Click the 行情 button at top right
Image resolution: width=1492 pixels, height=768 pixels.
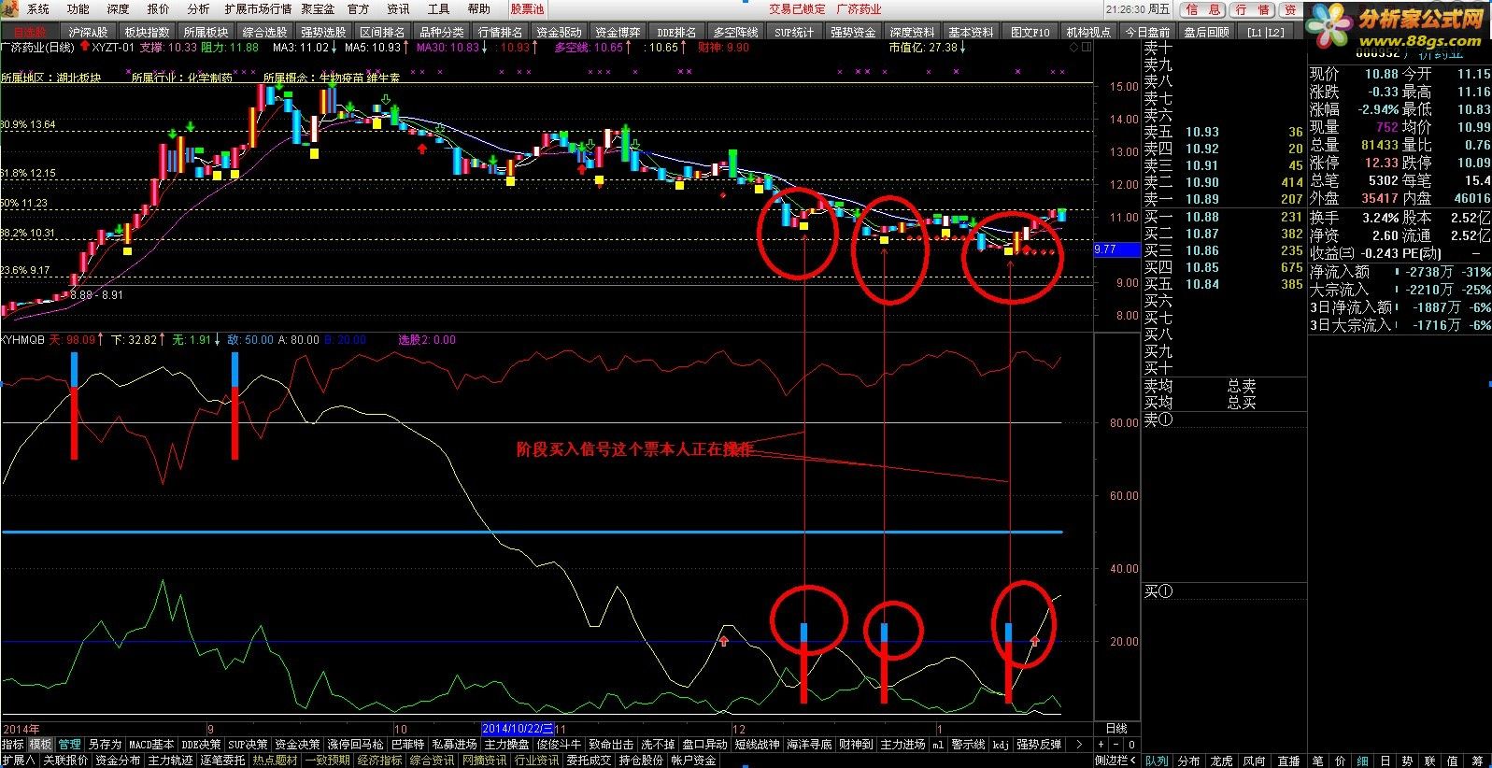click(x=1252, y=9)
